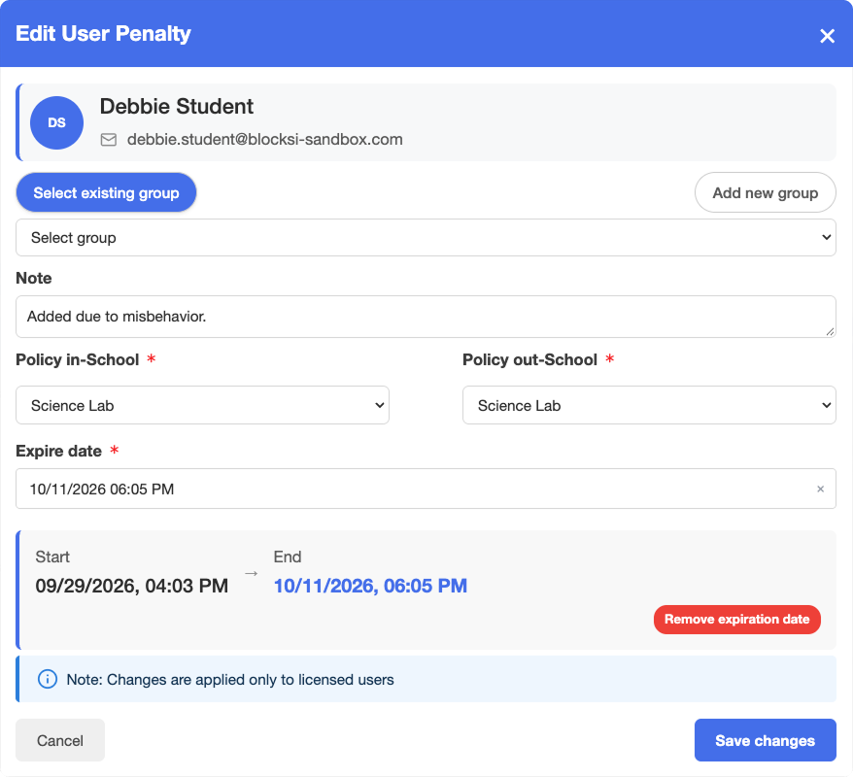Viewport: 853px width, 777px height.
Task: Switch to Select existing group
Action: [106, 192]
